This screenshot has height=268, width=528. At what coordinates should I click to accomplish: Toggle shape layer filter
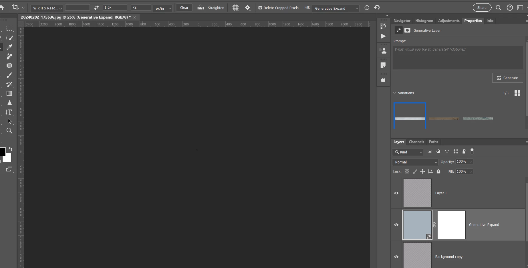pos(456,152)
